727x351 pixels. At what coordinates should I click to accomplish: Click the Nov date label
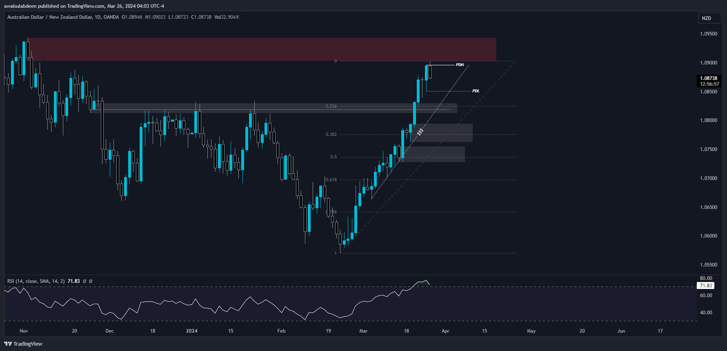coord(24,331)
